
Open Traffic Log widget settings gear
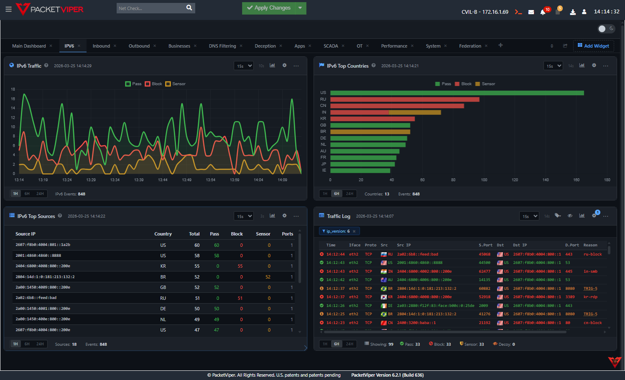tap(594, 216)
